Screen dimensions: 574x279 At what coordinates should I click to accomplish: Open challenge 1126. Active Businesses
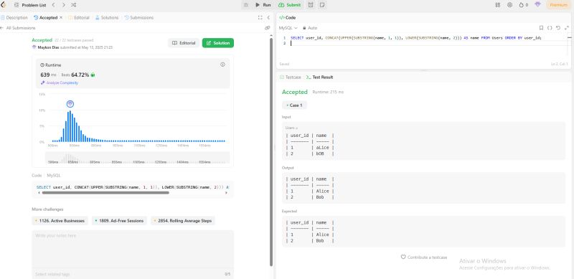[x=60, y=221]
